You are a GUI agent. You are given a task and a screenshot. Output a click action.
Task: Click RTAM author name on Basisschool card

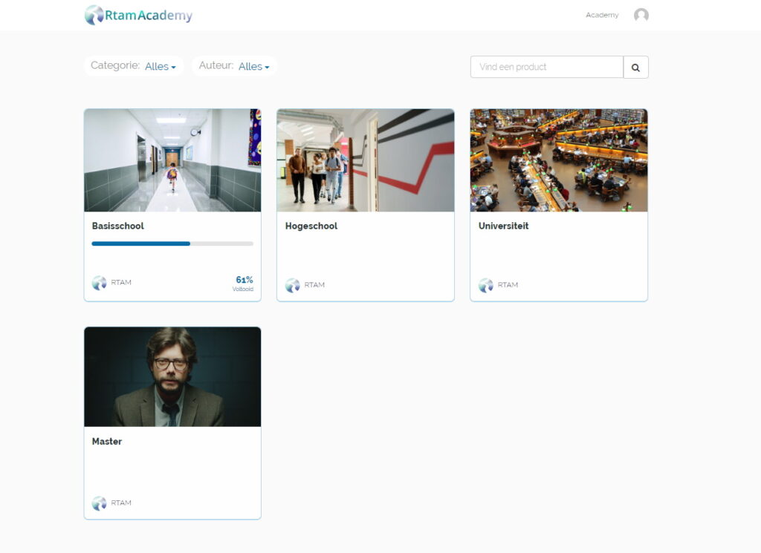tap(121, 283)
